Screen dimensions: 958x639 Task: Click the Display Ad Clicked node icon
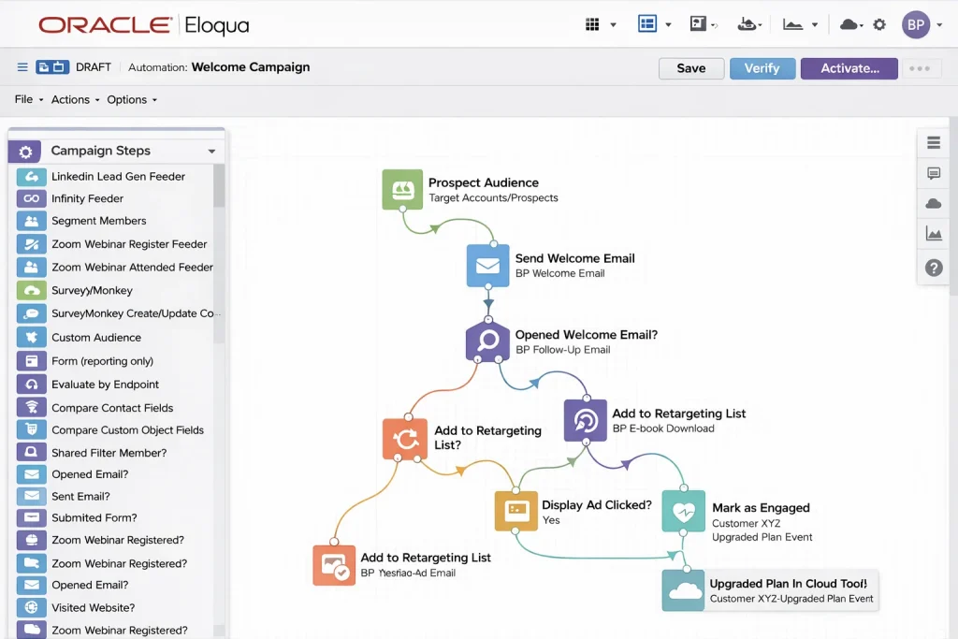click(x=516, y=511)
